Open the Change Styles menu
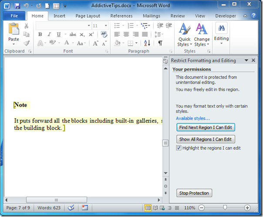The image size is (263, 217). [x=202, y=35]
